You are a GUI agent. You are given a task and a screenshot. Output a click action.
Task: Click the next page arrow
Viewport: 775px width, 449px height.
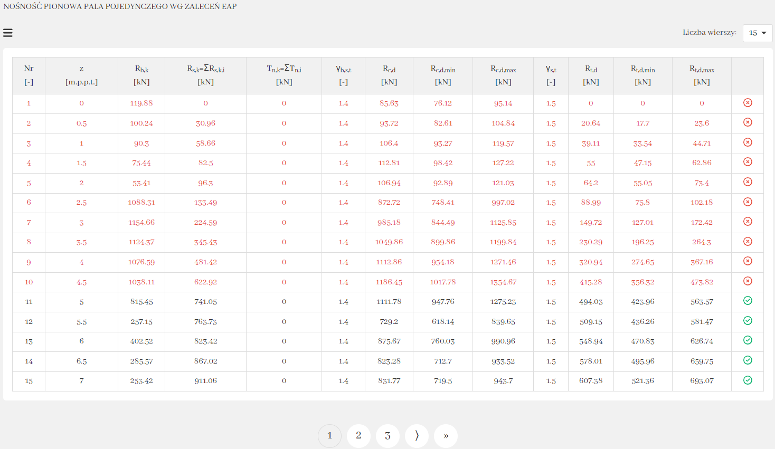tap(417, 436)
